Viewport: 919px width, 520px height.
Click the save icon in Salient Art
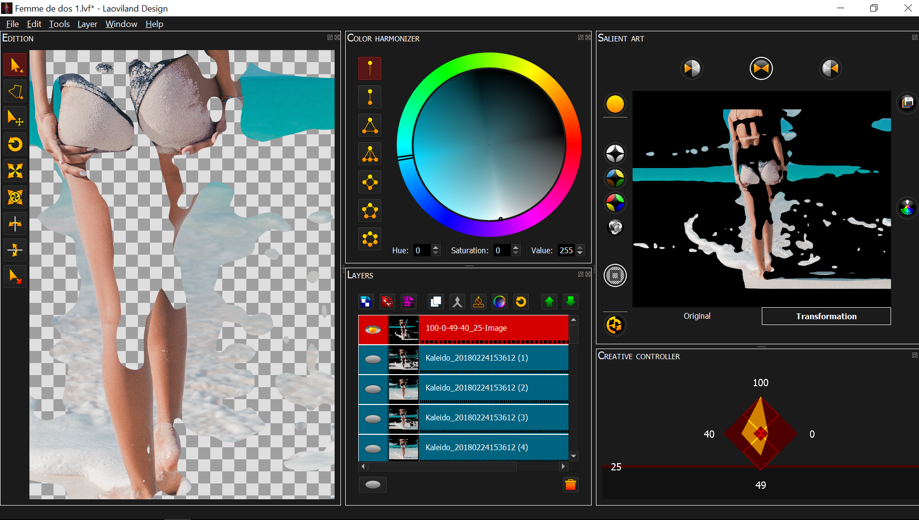tap(907, 102)
